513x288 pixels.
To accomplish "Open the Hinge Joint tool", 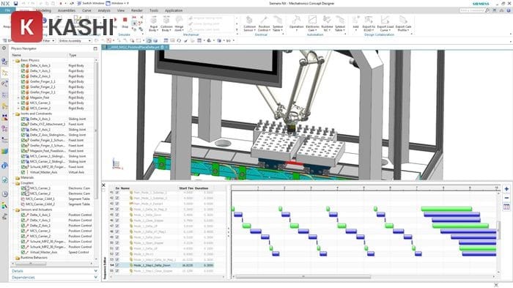I will 179,24.
